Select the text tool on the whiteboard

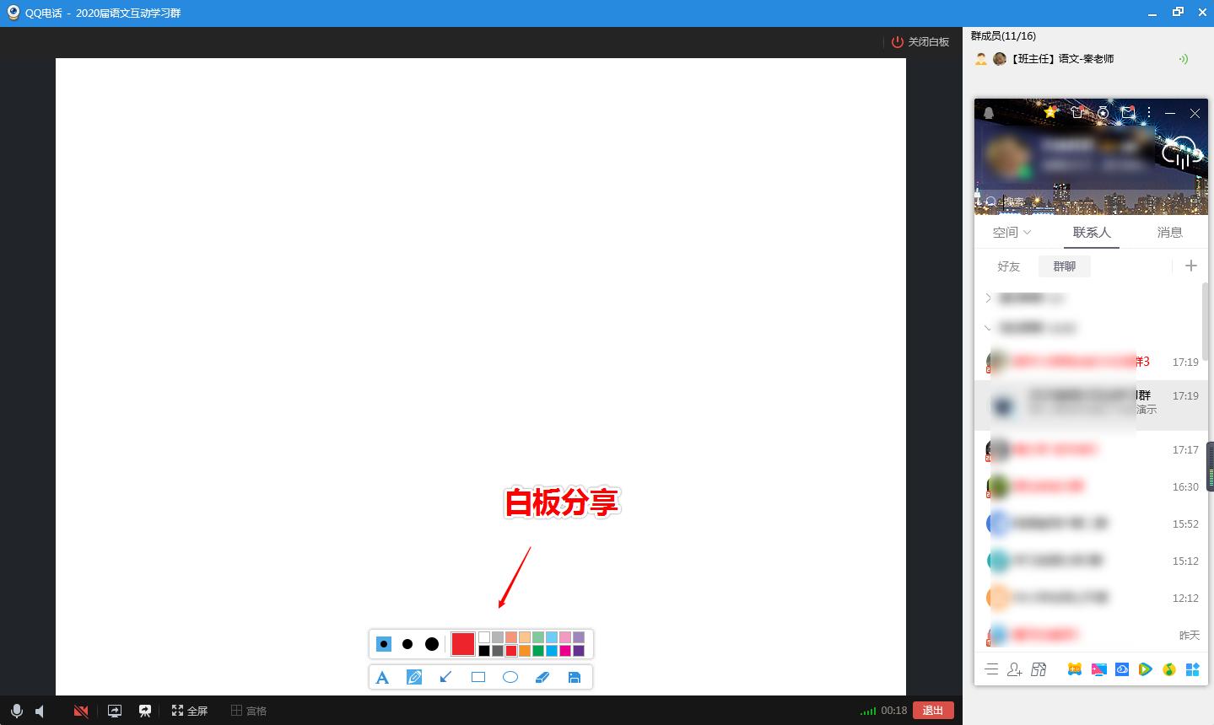383,676
